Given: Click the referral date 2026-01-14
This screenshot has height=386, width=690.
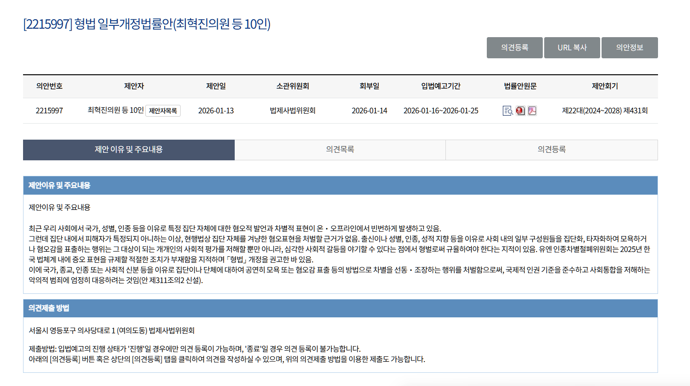Looking at the screenshot, I should 369,111.
